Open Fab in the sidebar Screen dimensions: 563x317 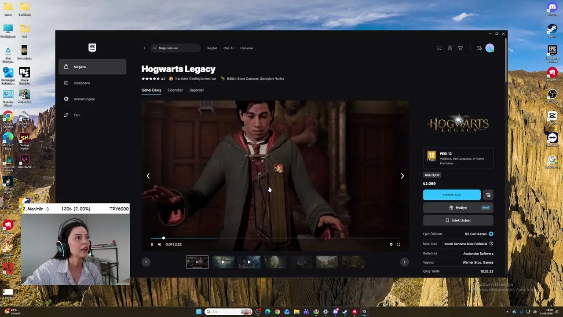pyautogui.click(x=92, y=115)
